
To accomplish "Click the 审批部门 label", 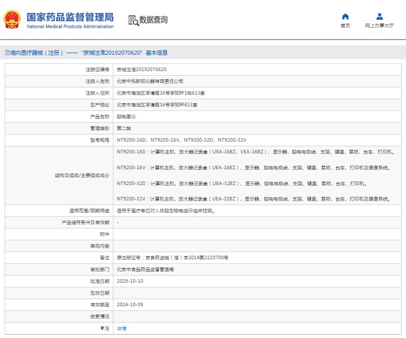I will (x=100, y=269).
